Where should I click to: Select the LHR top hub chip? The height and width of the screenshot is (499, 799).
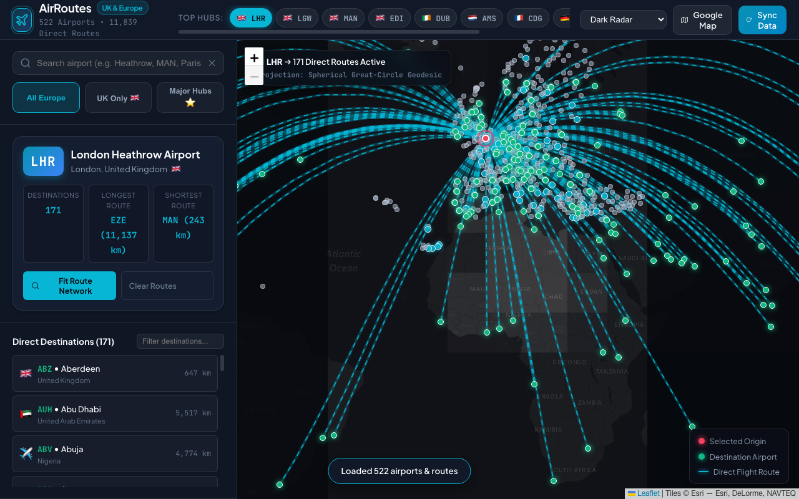(251, 18)
